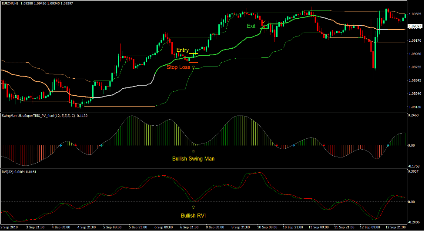Click the first blue arrow in SwingMan panel
This screenshot has width=425, height=231.
(60, 146)
